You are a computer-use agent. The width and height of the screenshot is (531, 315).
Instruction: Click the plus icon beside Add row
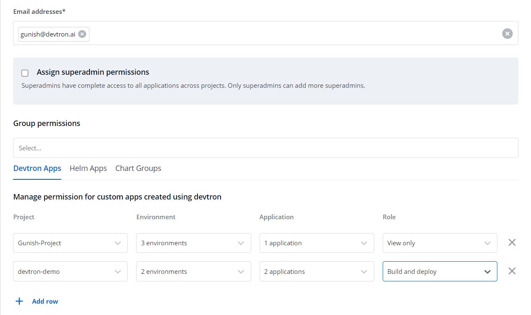click(19, 301)
